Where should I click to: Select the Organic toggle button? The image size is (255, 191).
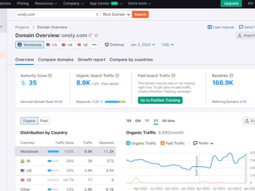pyautogui.click(x=29, y=121)
